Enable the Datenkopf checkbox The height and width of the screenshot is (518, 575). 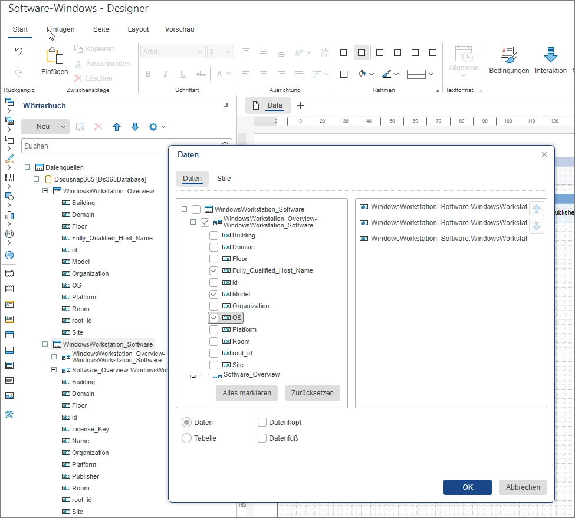coord(262,422)
